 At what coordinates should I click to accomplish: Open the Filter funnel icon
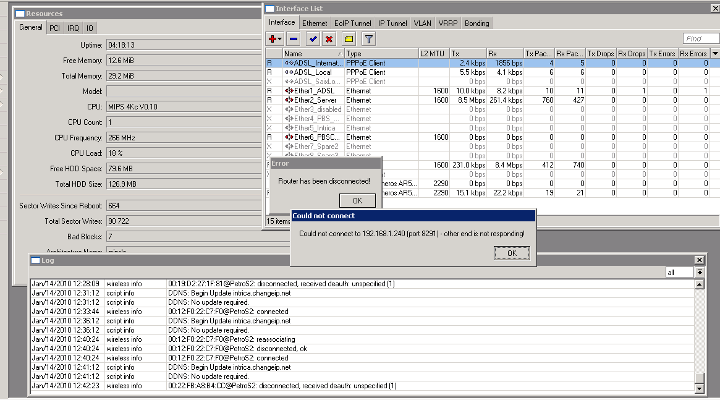coord(368,39)
